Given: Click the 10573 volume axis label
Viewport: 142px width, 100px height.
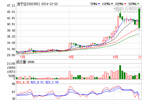Looking at the screenshot, I should click(11, 72).
